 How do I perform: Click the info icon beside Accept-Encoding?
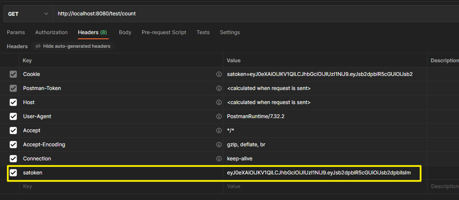pos(219,145)
